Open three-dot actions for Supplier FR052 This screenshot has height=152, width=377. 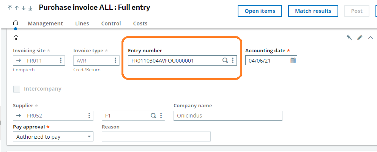point(89,116)
